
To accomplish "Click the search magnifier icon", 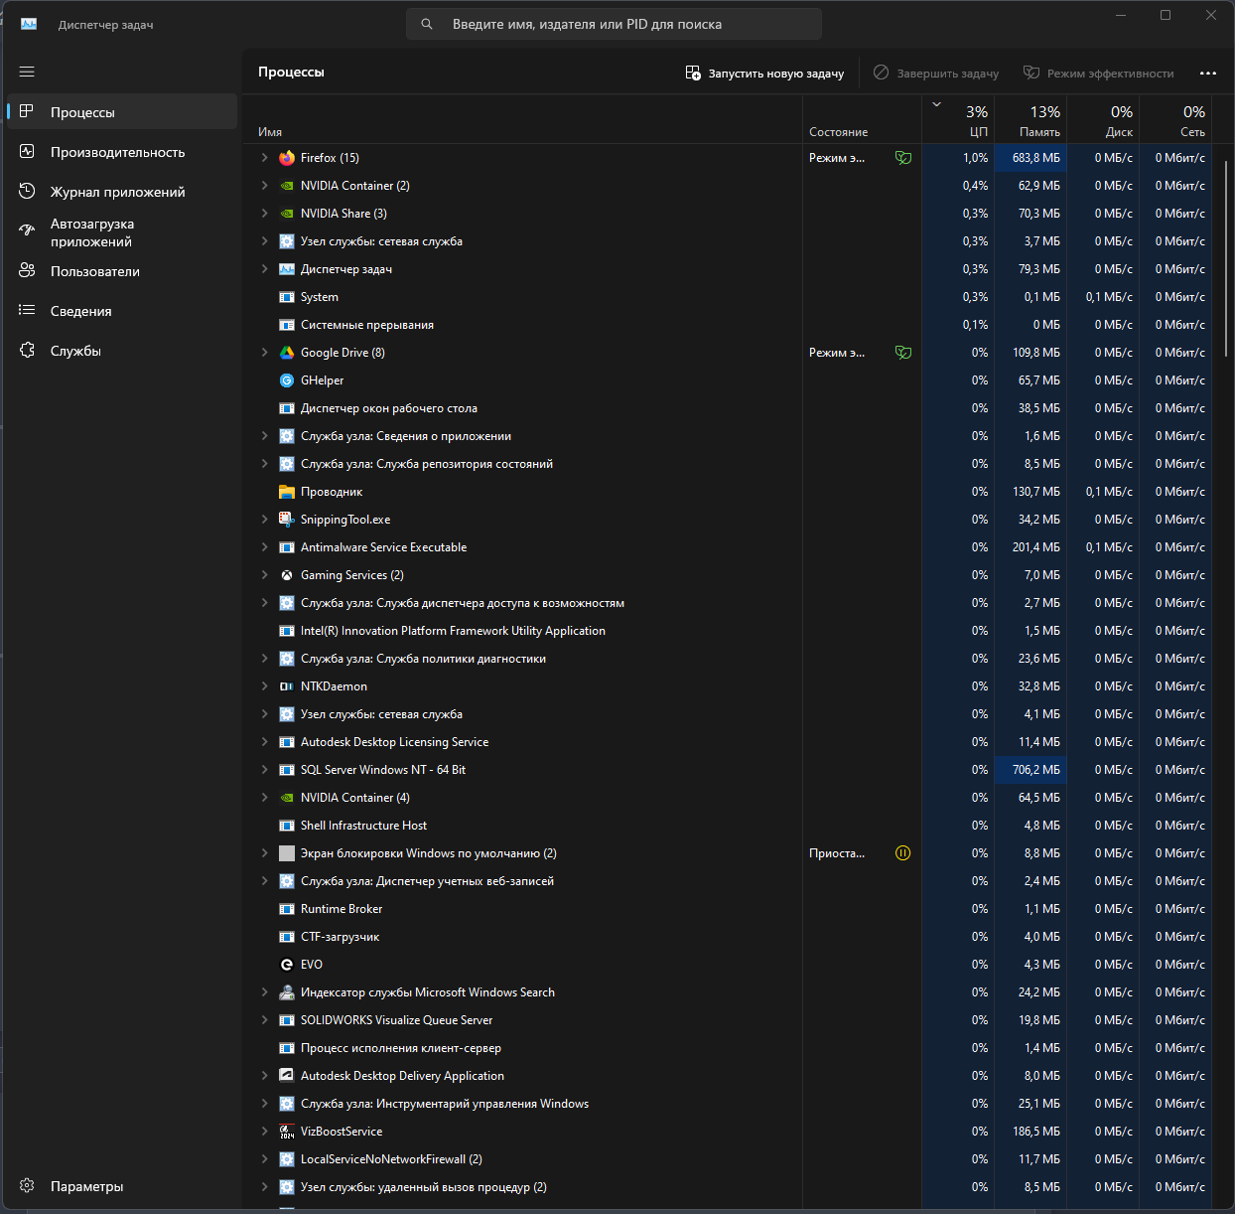I will 427,24.
